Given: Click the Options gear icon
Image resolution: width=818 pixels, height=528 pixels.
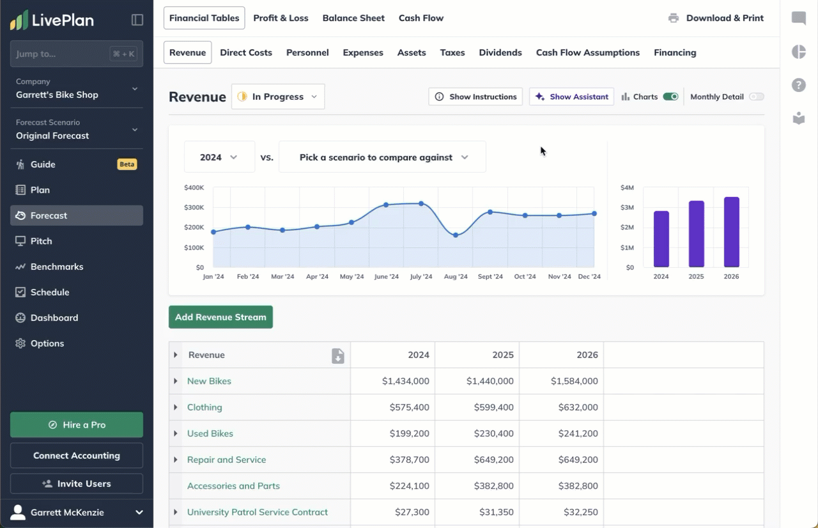Looking at the screenshot, I should coord(20,343).
